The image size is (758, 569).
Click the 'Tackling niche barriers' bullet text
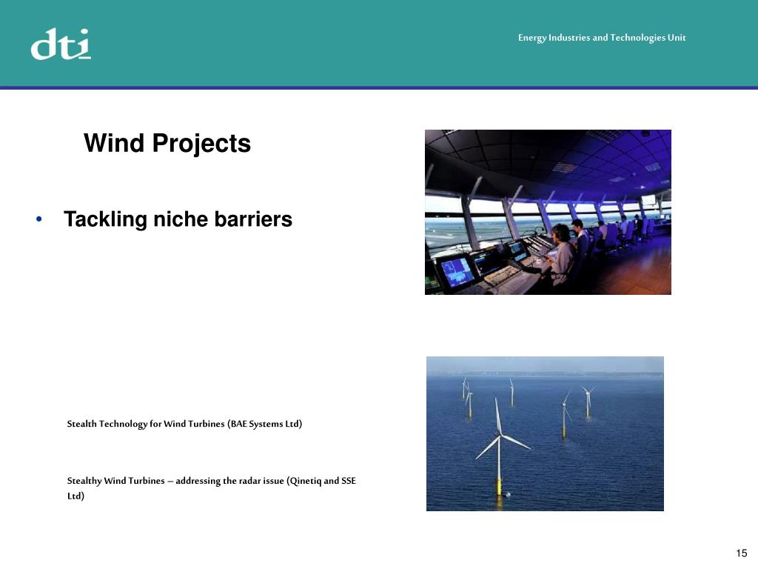click(x=178, y=219)
